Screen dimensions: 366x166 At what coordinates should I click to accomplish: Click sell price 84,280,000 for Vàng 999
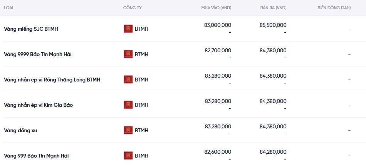[273, 152]
